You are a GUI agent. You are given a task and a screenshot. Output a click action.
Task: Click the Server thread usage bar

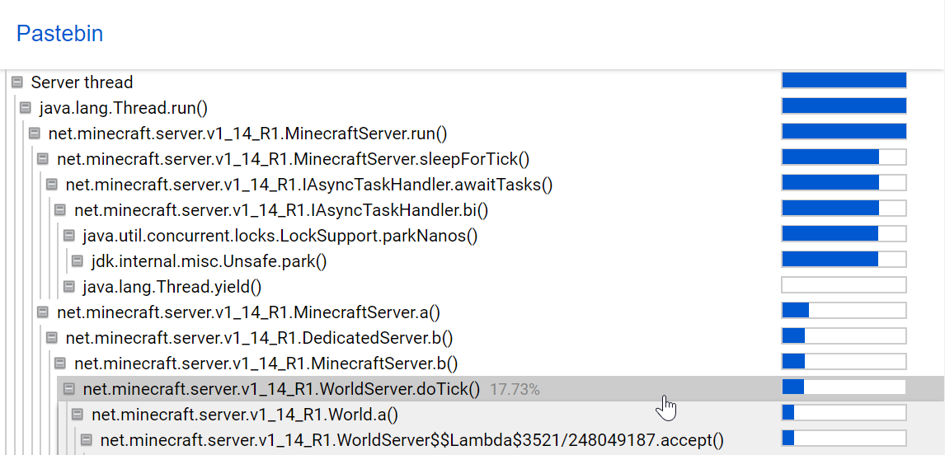coord(844,80)
